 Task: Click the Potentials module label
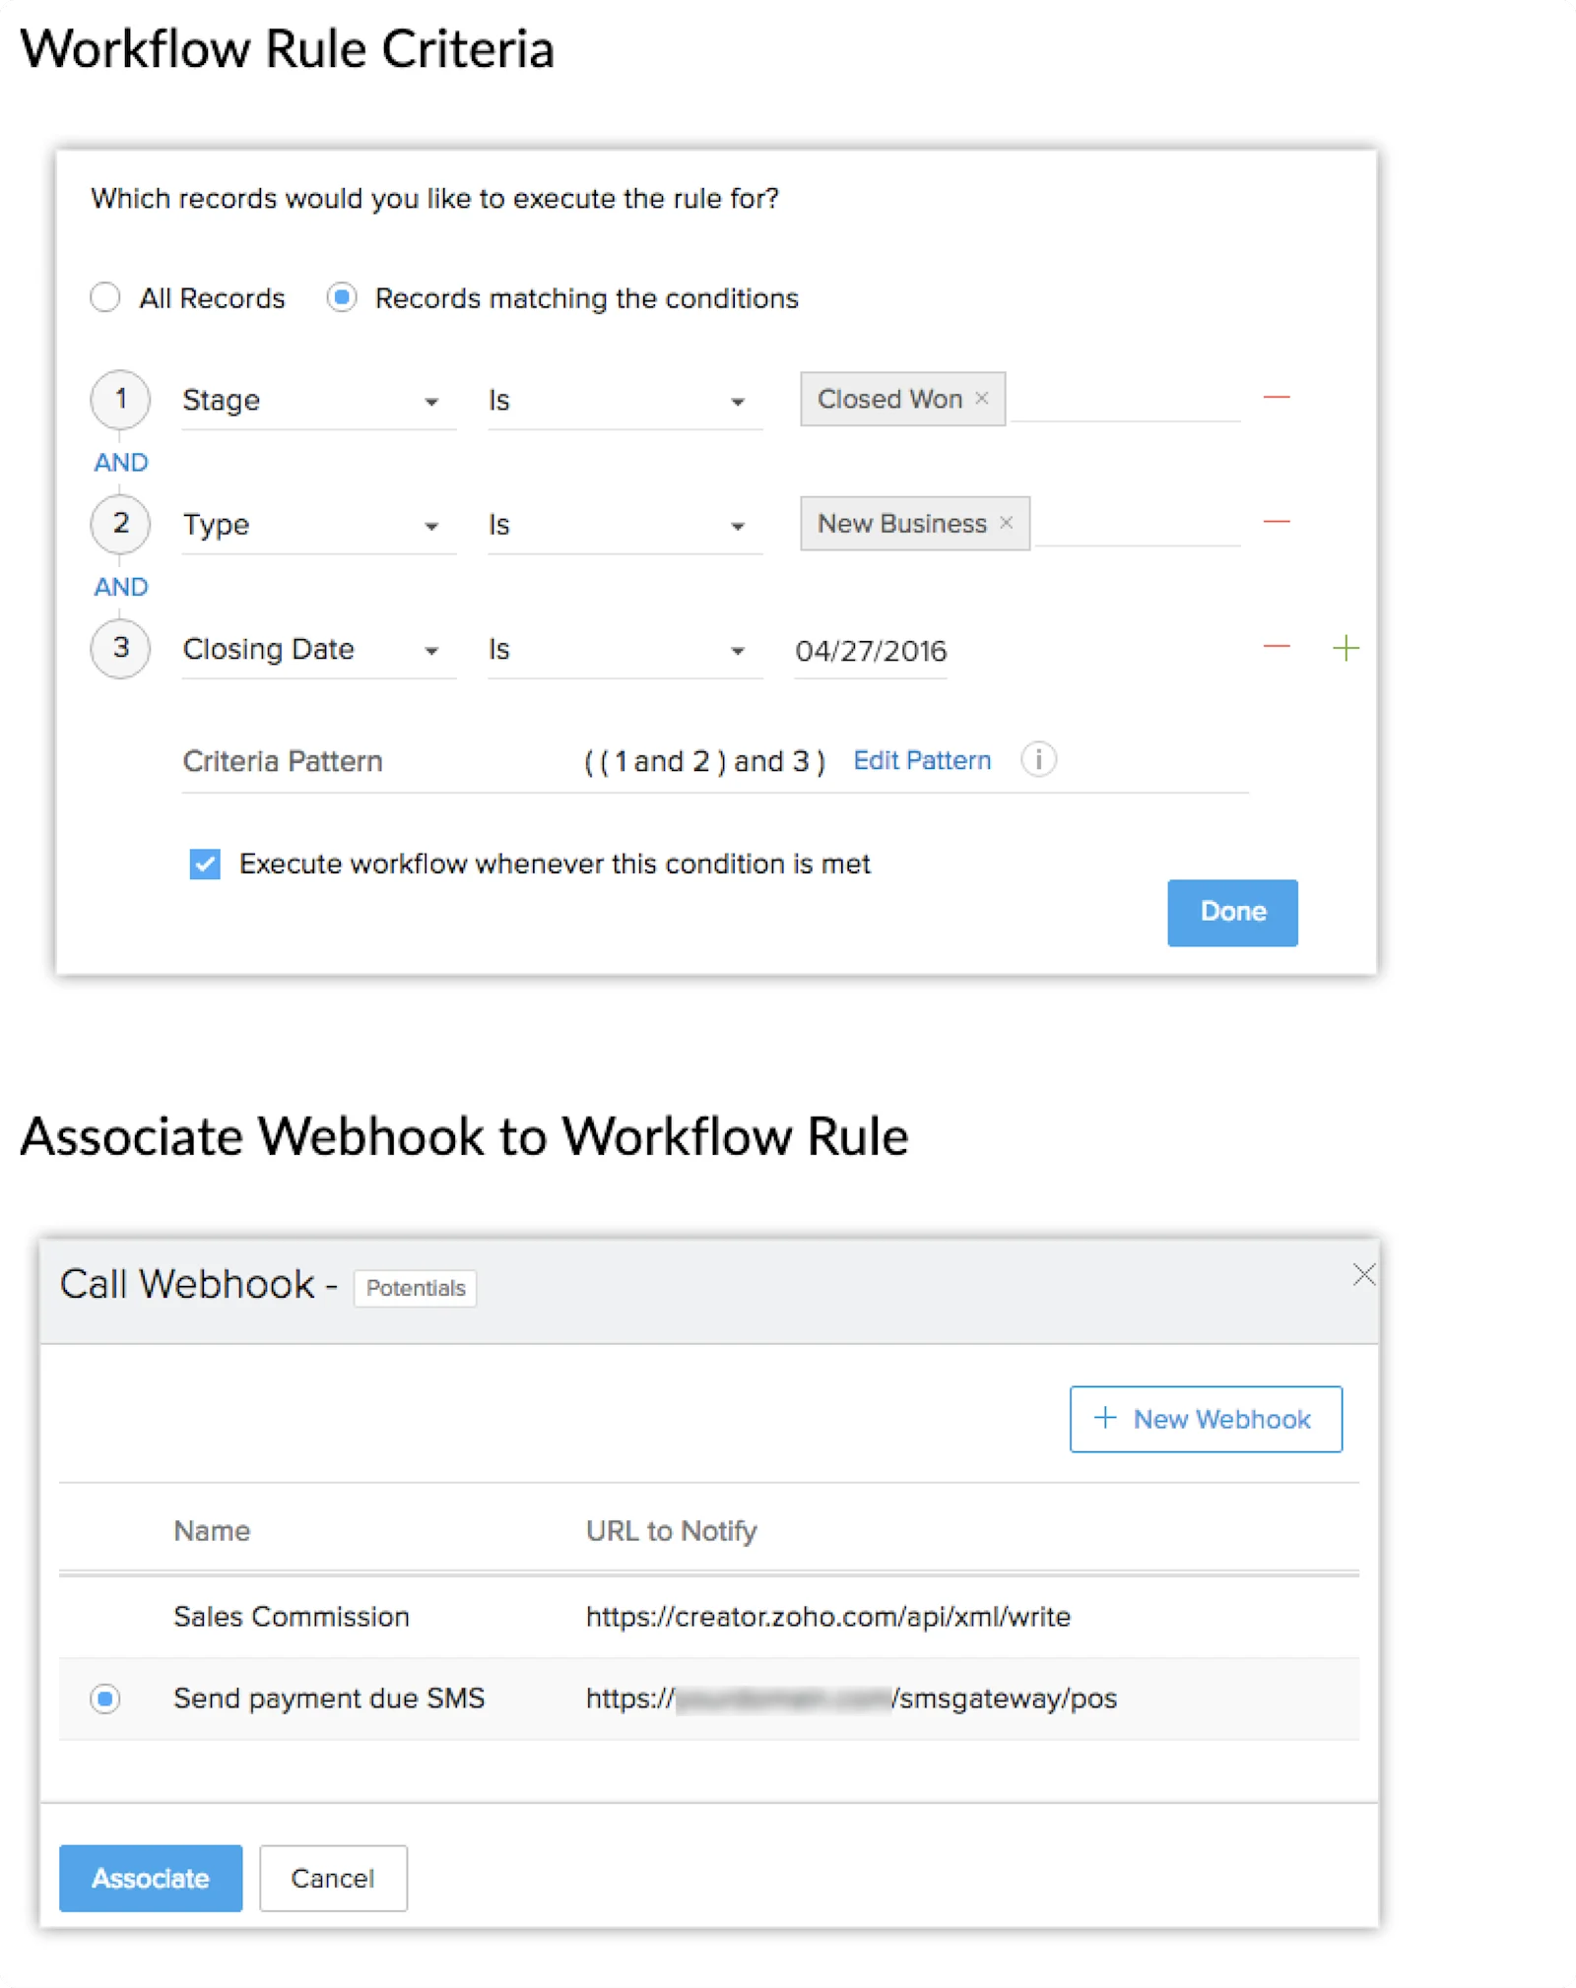(415, 1287)
